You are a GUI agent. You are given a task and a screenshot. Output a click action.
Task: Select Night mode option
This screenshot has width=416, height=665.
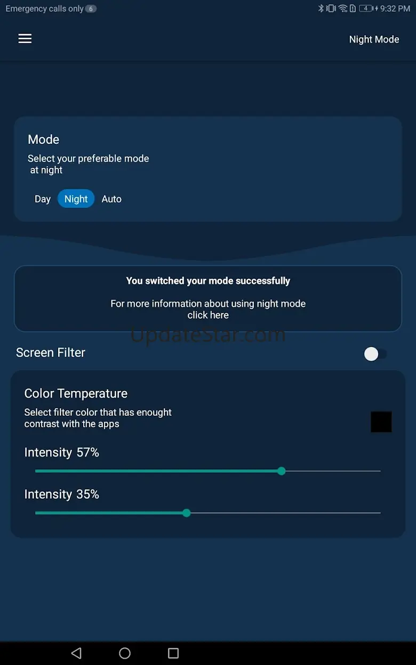[x=76, y=199]
